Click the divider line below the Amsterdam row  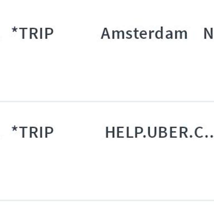(107, 101)
